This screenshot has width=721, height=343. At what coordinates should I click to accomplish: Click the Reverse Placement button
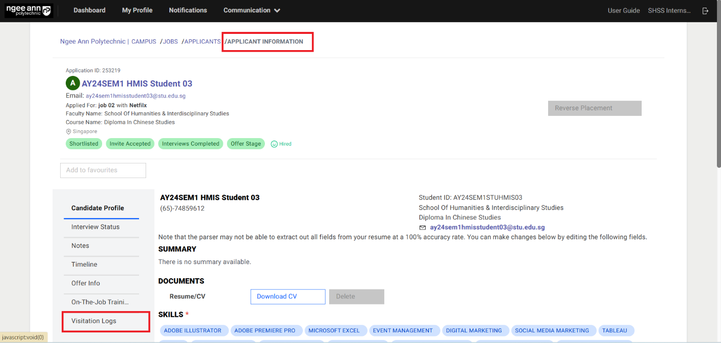(595, 108)
